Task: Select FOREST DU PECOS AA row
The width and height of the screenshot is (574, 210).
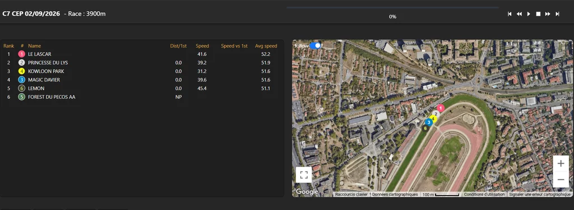Action: click(142, 97)
